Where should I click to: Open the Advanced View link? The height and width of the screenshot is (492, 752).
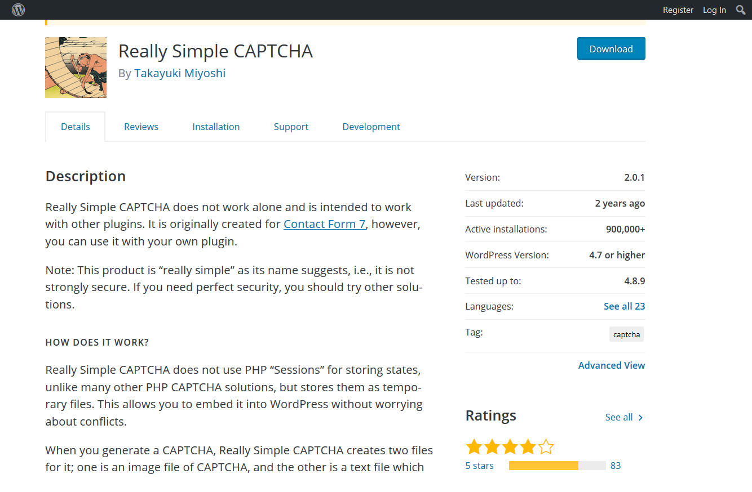pos(612,365)
